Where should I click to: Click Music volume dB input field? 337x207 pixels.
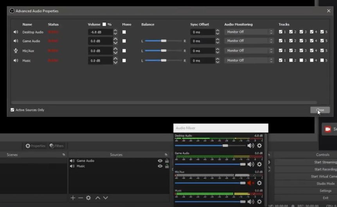pos(100,61)
